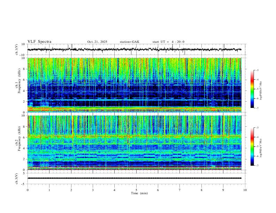Click the upper color bar's log(PSD) label
Viewport: 276px width, 213px height.
click(261, 91)
